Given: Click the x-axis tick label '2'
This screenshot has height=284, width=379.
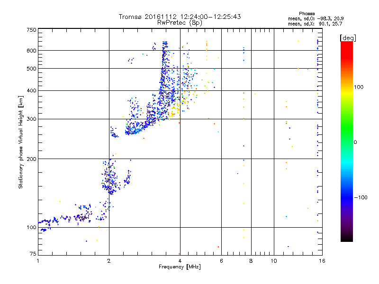Looking at the screenshot, I should (109, 261).
